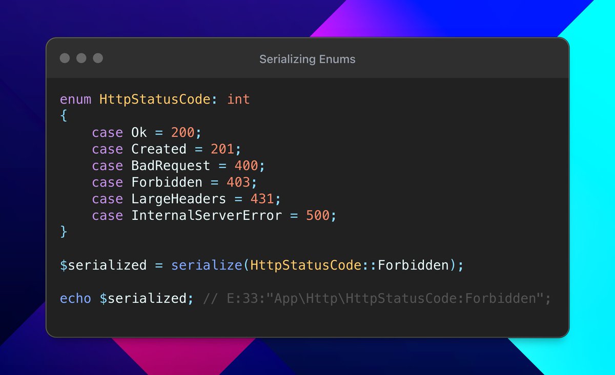Click the value 431
Screen dimensions: 615x375
point(262,198)
